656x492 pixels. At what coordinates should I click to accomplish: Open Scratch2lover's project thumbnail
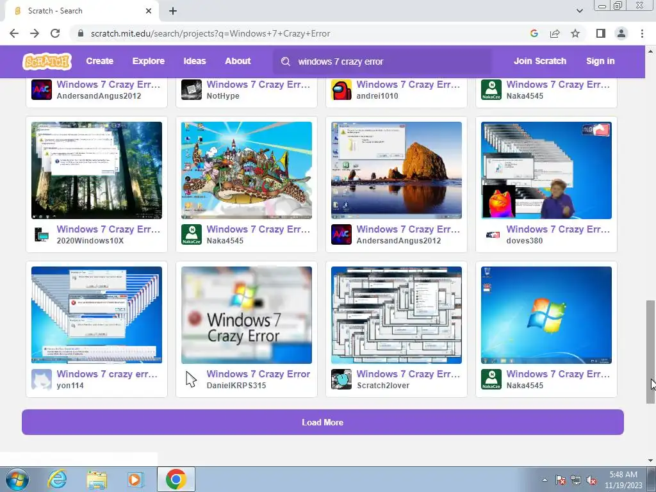(396, 315)
